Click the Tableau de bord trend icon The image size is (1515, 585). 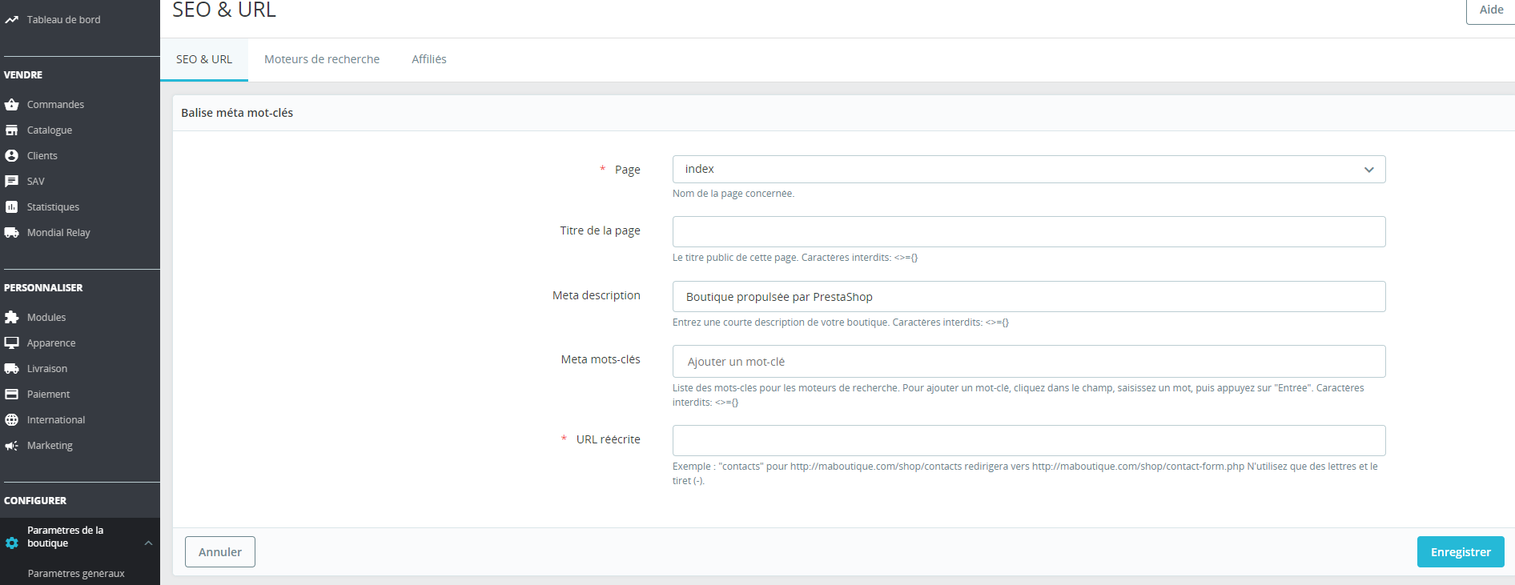pos(11,20)
